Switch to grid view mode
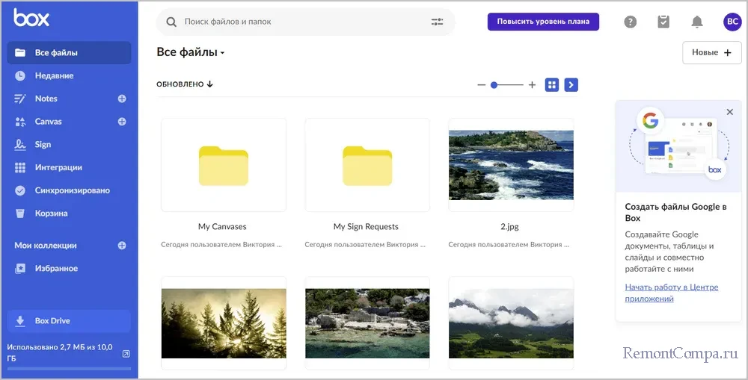Image resolution: width=748 pixels, height=380 pixels. 552,85
